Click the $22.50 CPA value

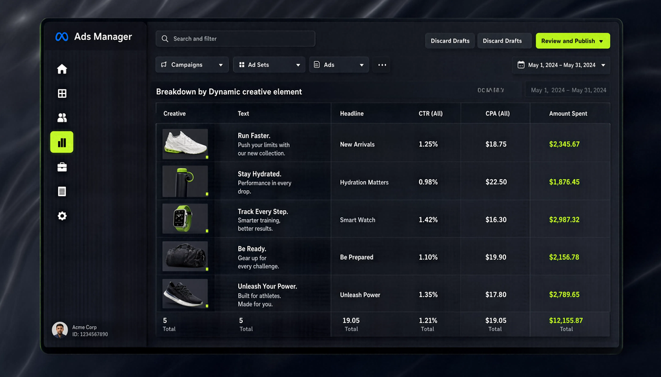[x=496, y=182]
